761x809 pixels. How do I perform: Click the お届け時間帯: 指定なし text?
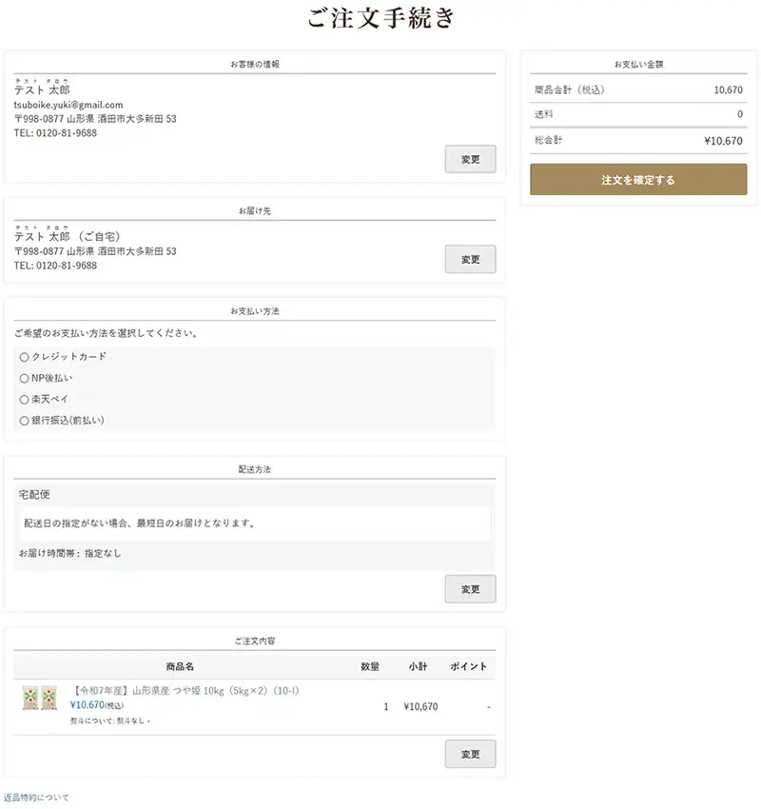click(70, 553)
